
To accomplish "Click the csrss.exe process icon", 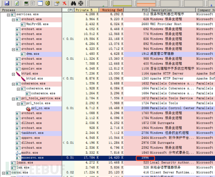I will point(8,173).
